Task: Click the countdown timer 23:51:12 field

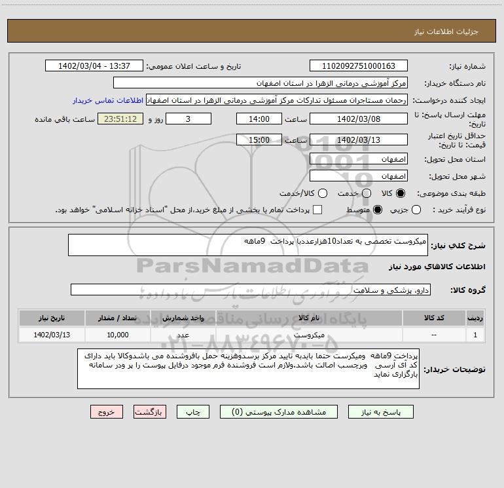Action: point(120,119)
